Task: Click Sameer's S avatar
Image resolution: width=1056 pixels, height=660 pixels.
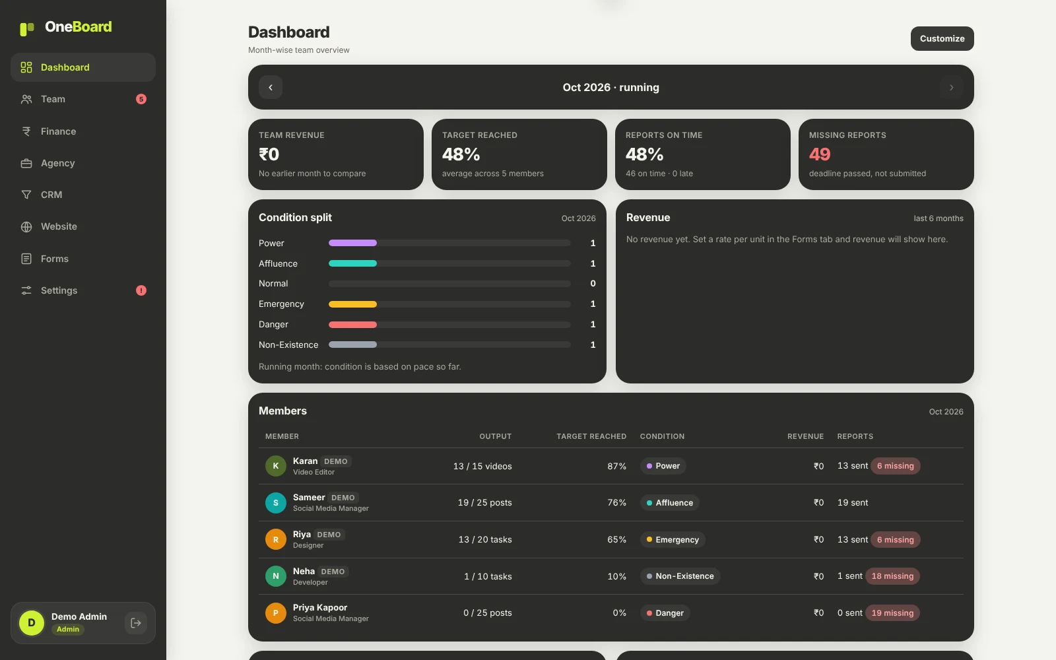Action: [276, 503]
